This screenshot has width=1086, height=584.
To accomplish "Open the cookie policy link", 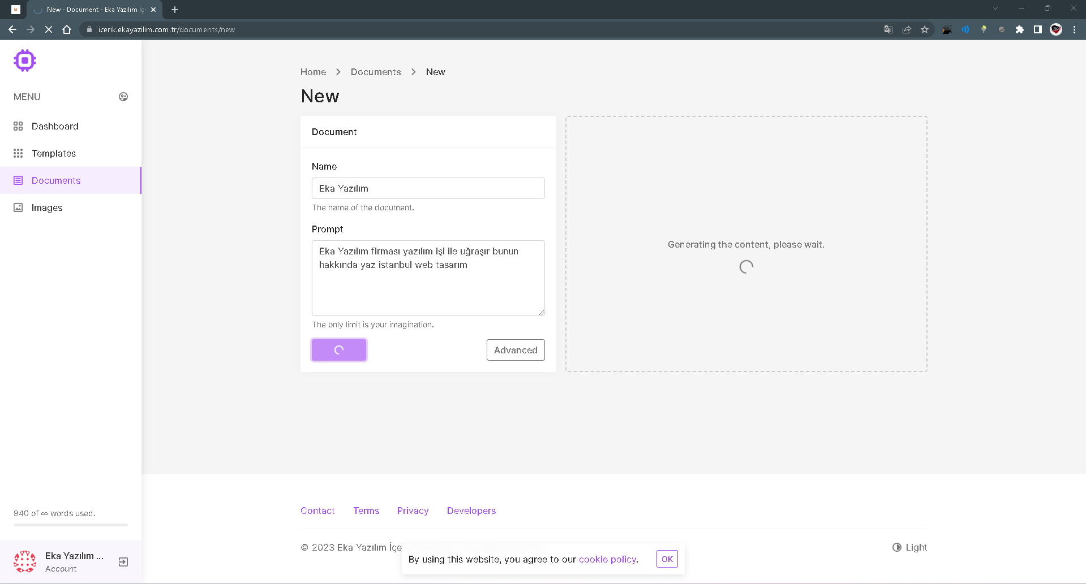I will pos(608,559).
